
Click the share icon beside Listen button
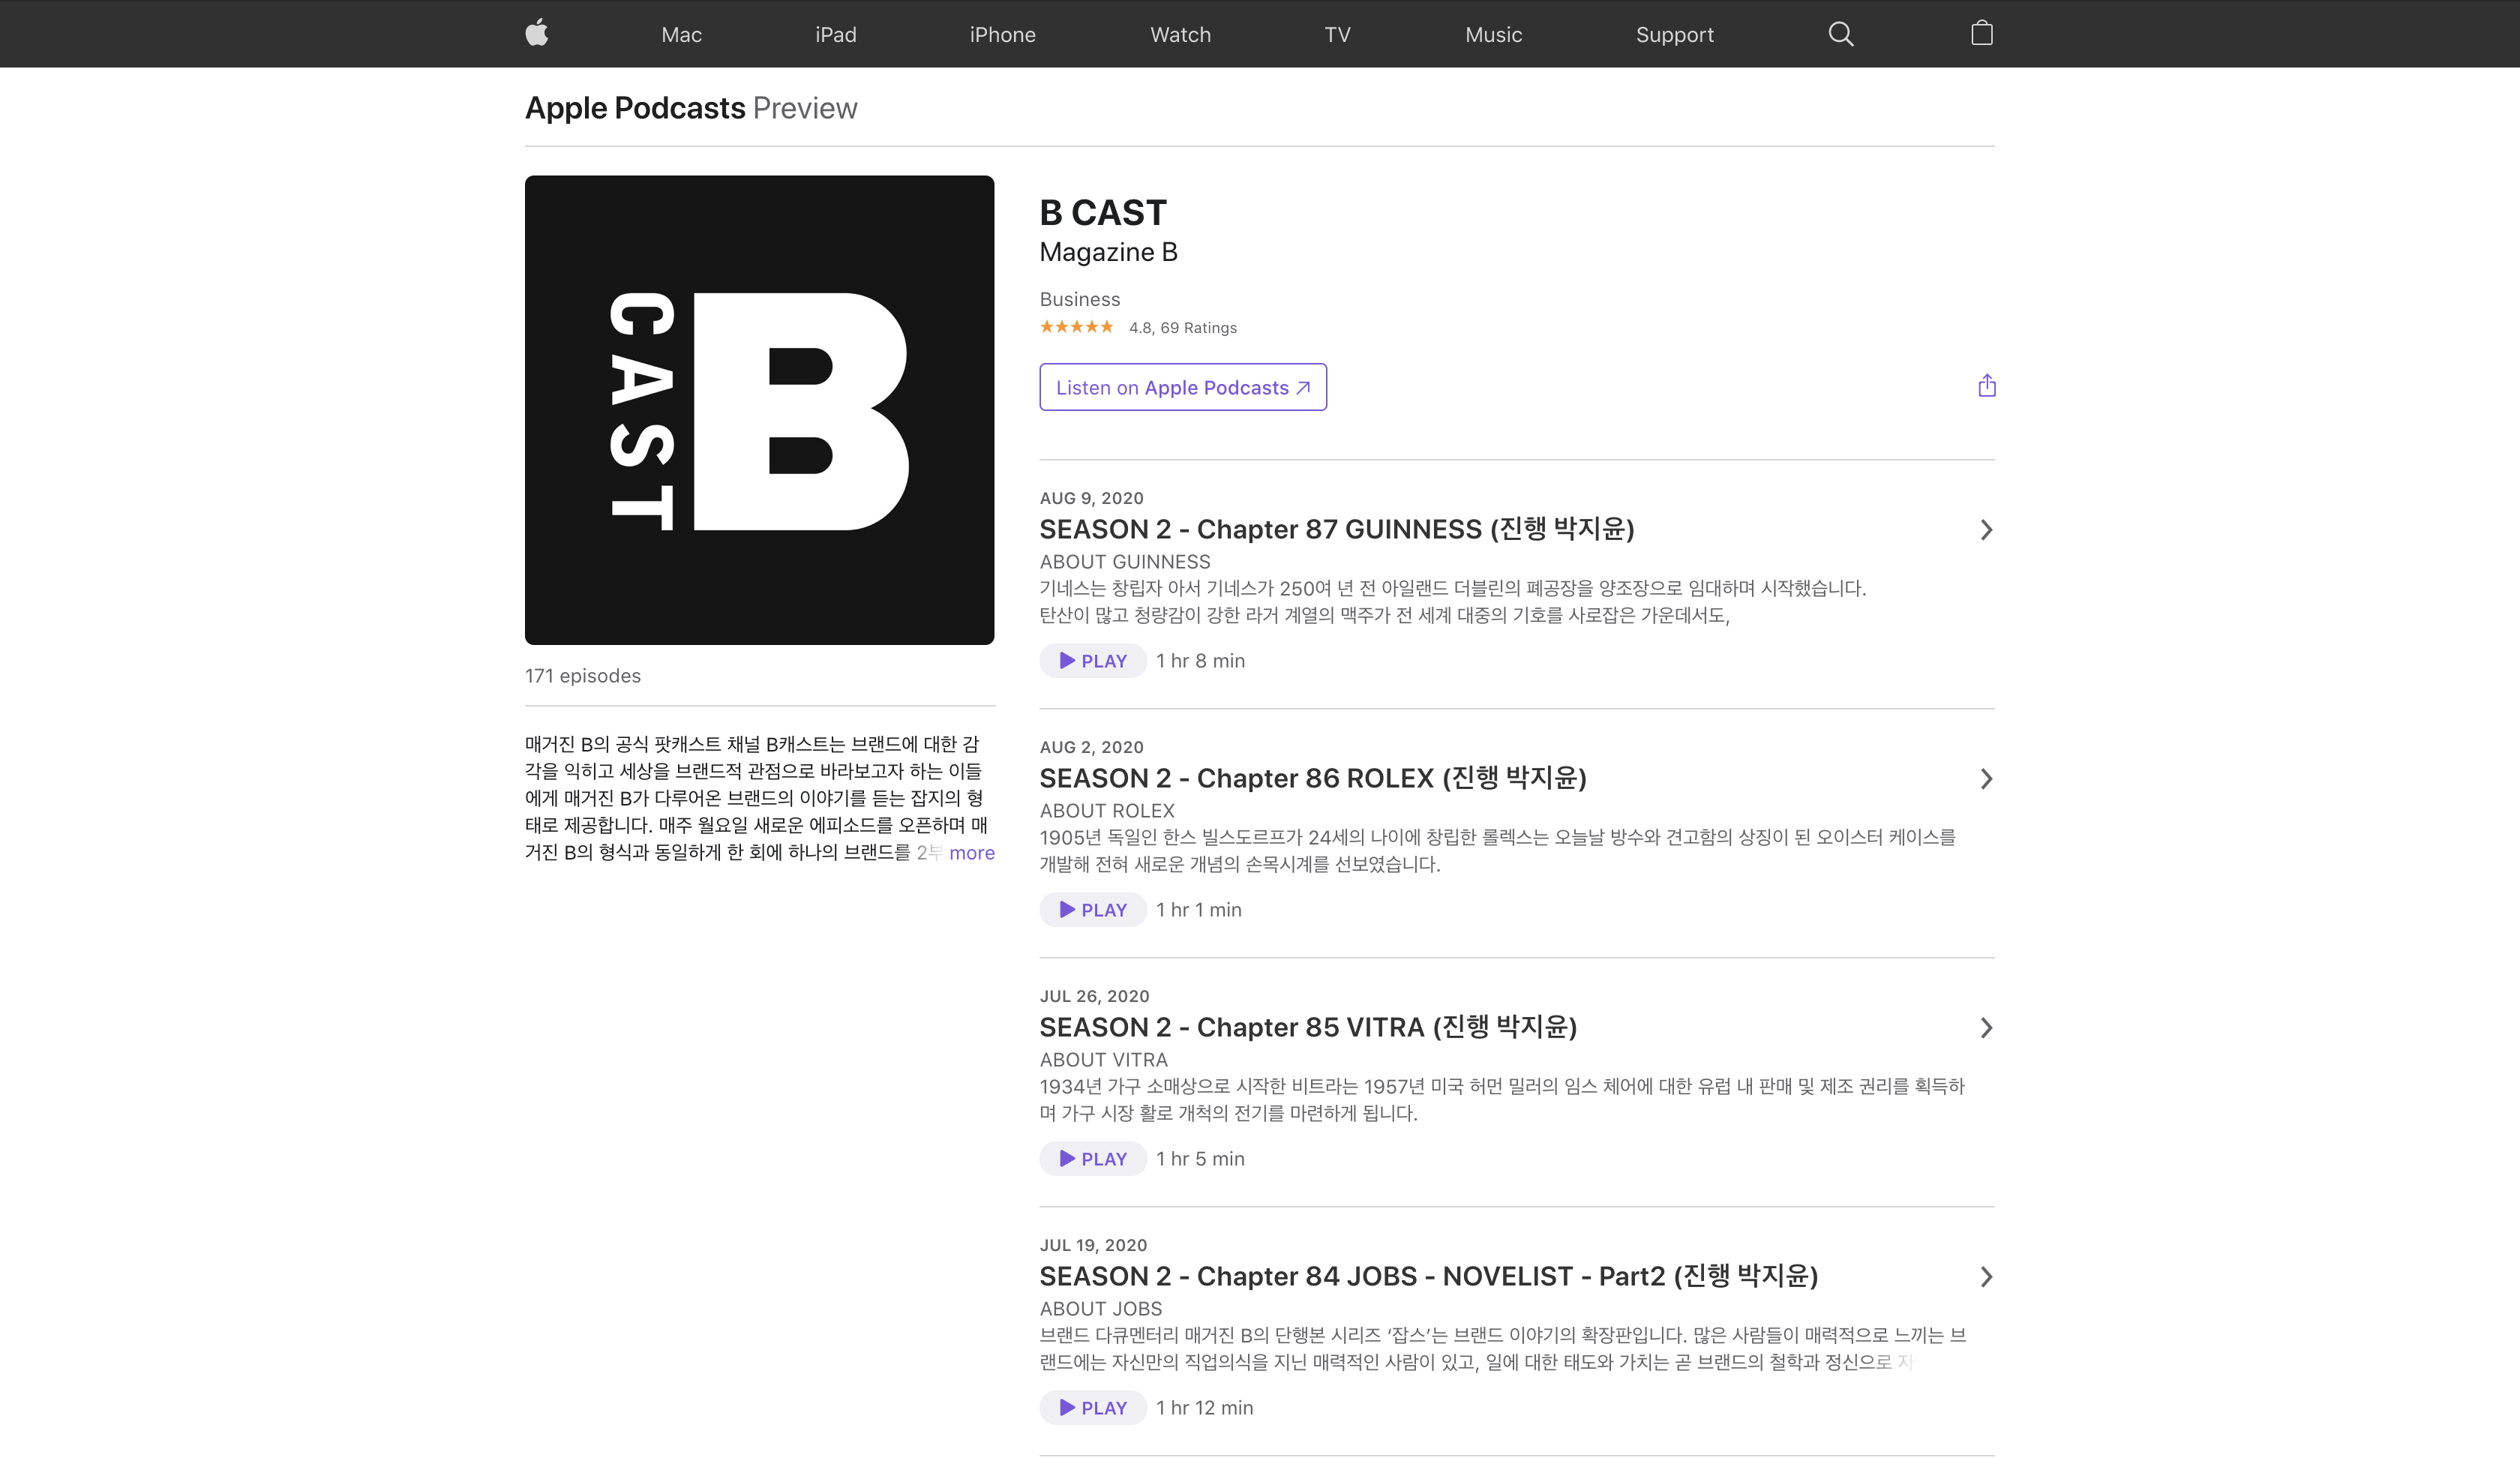point(1986,386)
